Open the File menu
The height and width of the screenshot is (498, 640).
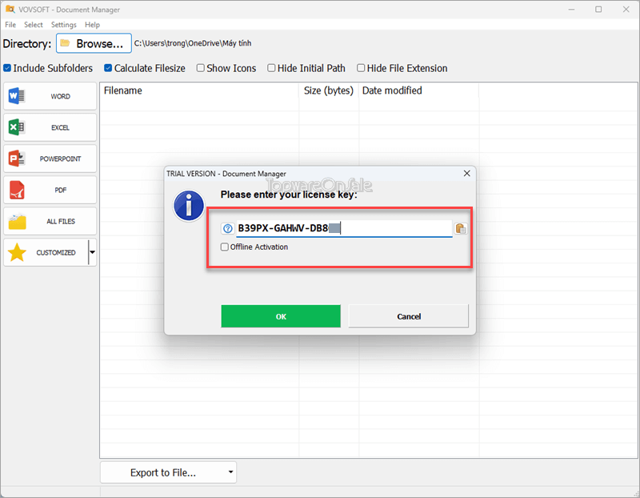point(10,25)
